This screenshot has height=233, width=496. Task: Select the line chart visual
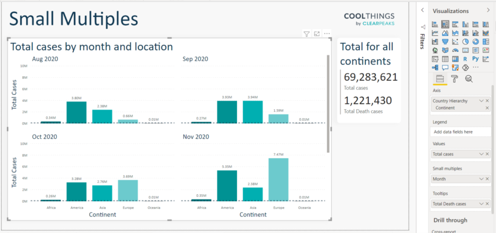435,33
